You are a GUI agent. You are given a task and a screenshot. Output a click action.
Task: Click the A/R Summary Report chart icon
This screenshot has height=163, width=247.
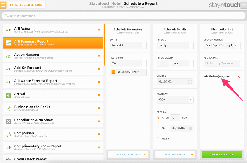click(x=8, y=43)
